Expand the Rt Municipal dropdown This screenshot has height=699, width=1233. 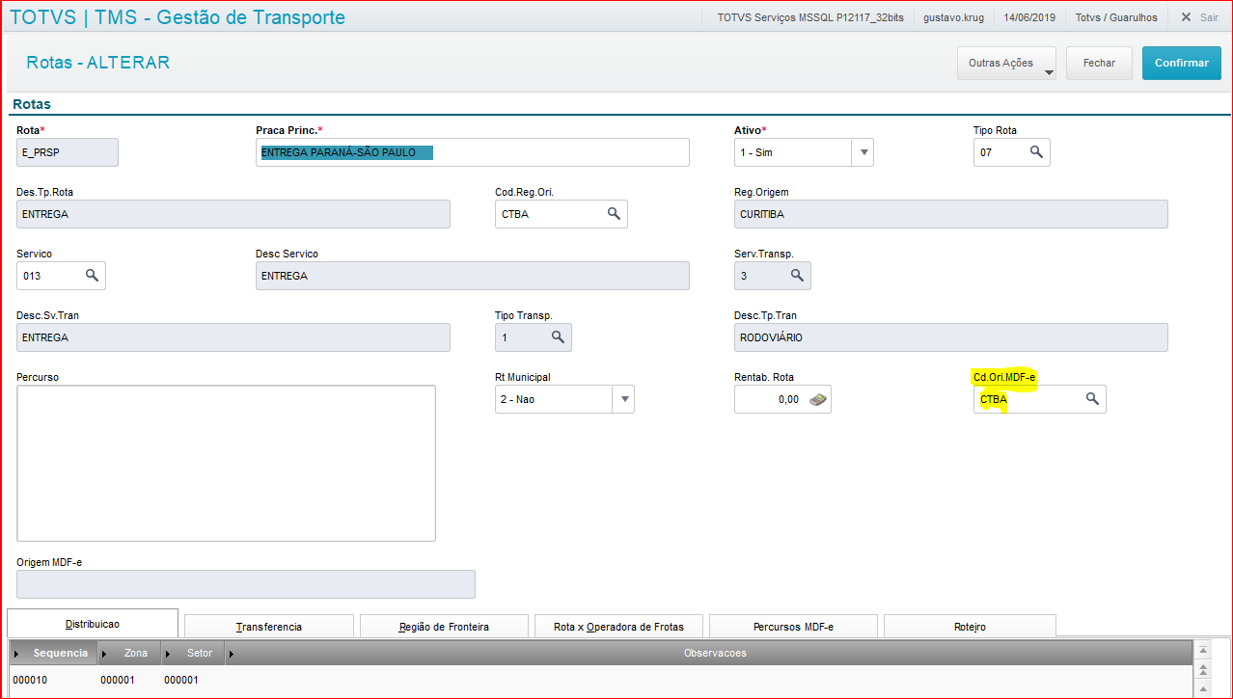click(x=623, y=399)
